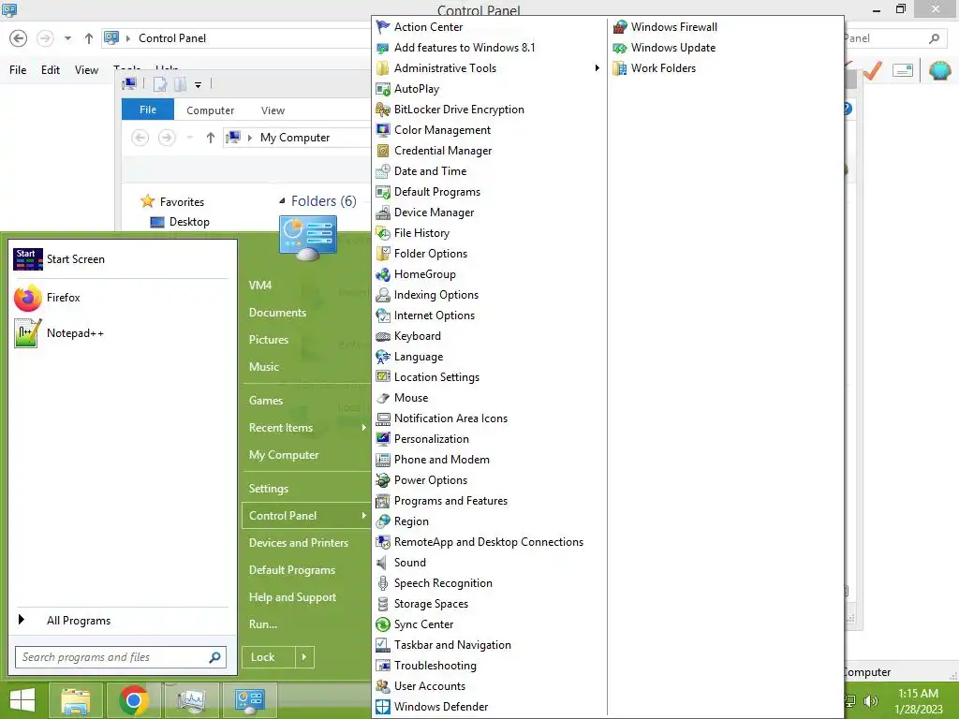959x719 pixels.
Task: Expand Administrative Tools submenu arrow
Action: coord(597,67)
